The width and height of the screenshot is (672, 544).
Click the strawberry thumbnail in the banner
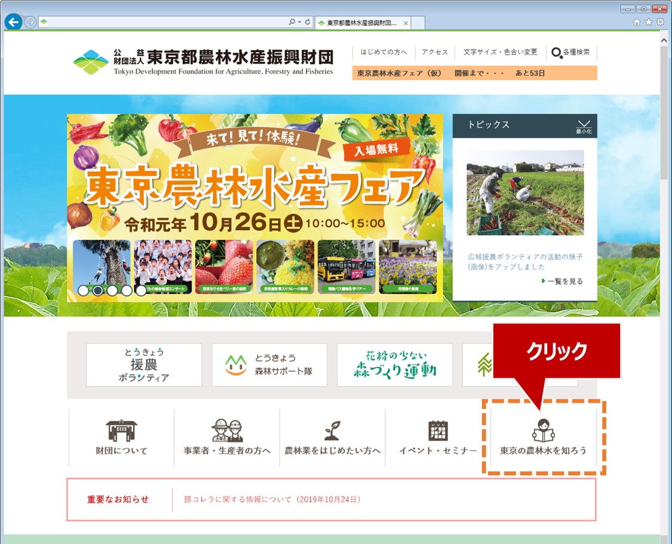click(x=224, y=267)
